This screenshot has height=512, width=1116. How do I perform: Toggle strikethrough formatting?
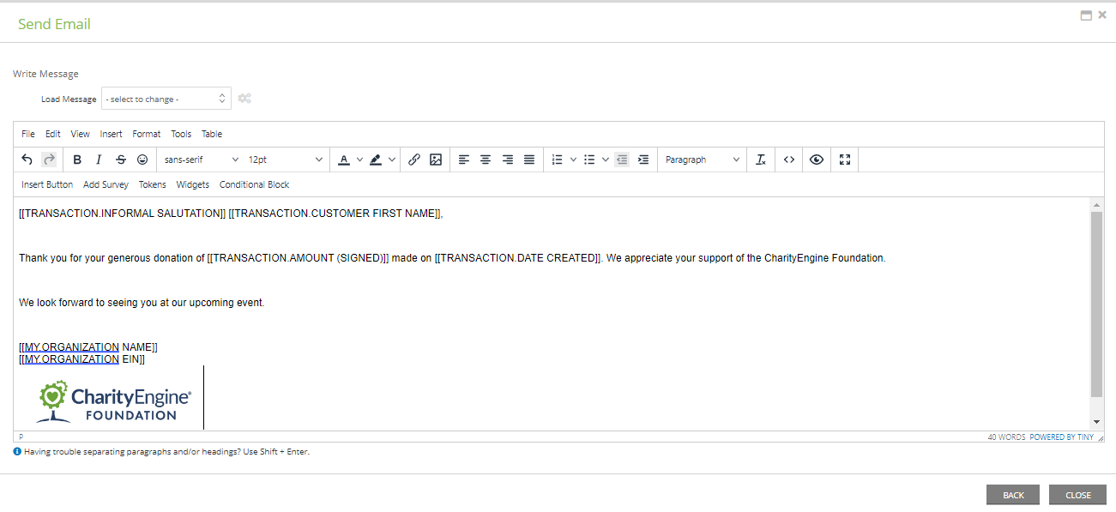click(x=121, y=160)
